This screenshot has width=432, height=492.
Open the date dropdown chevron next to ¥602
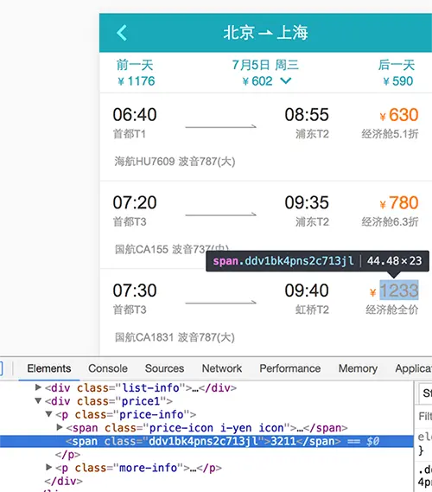pos(286,81)
